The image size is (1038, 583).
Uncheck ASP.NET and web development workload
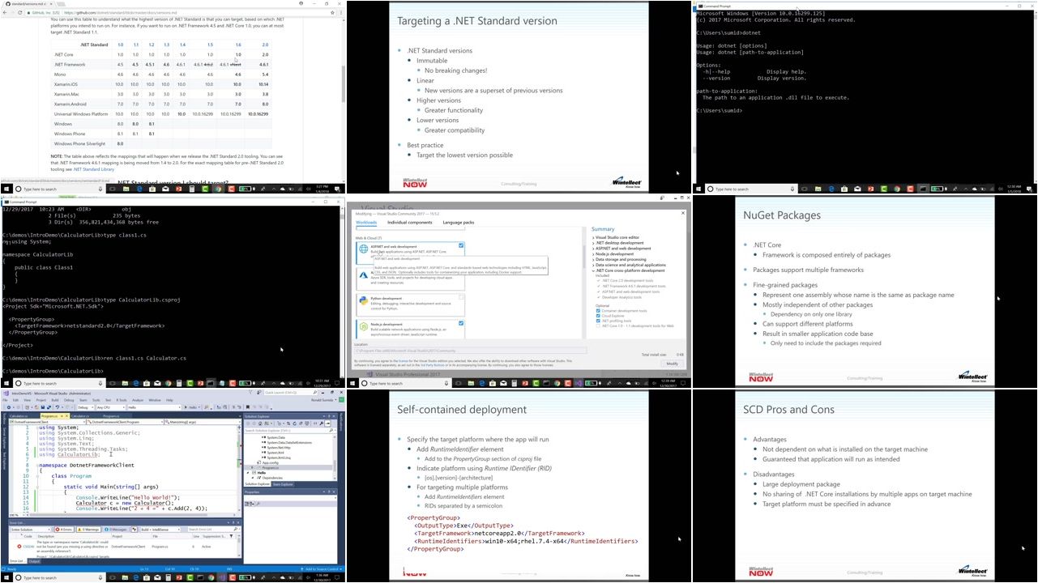[x=461, y=245]
